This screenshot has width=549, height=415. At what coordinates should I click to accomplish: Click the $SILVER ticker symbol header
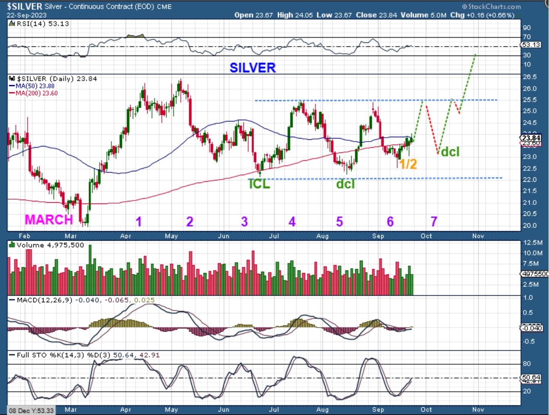click(x=24, y=7)
